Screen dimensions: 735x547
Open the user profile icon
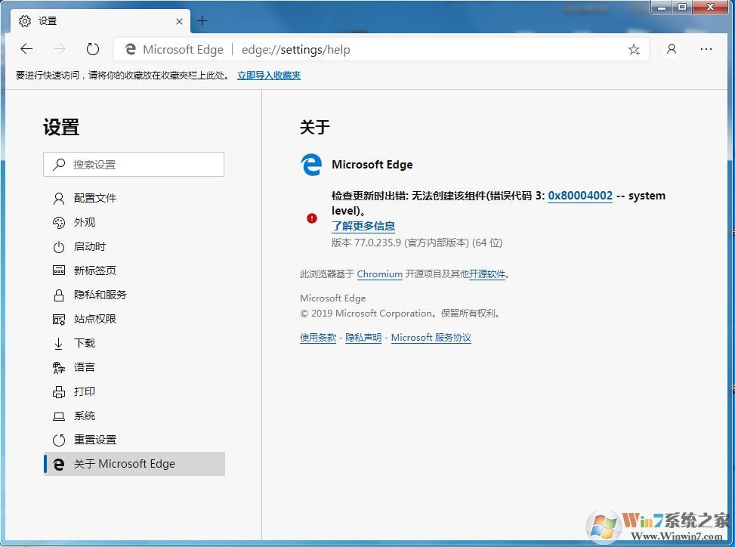click(x=671, y=49)
